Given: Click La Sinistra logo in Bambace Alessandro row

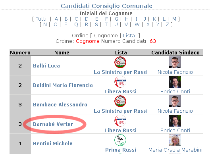Looking at the screenshot, I should pyautogui.click(x=120, y=101).
